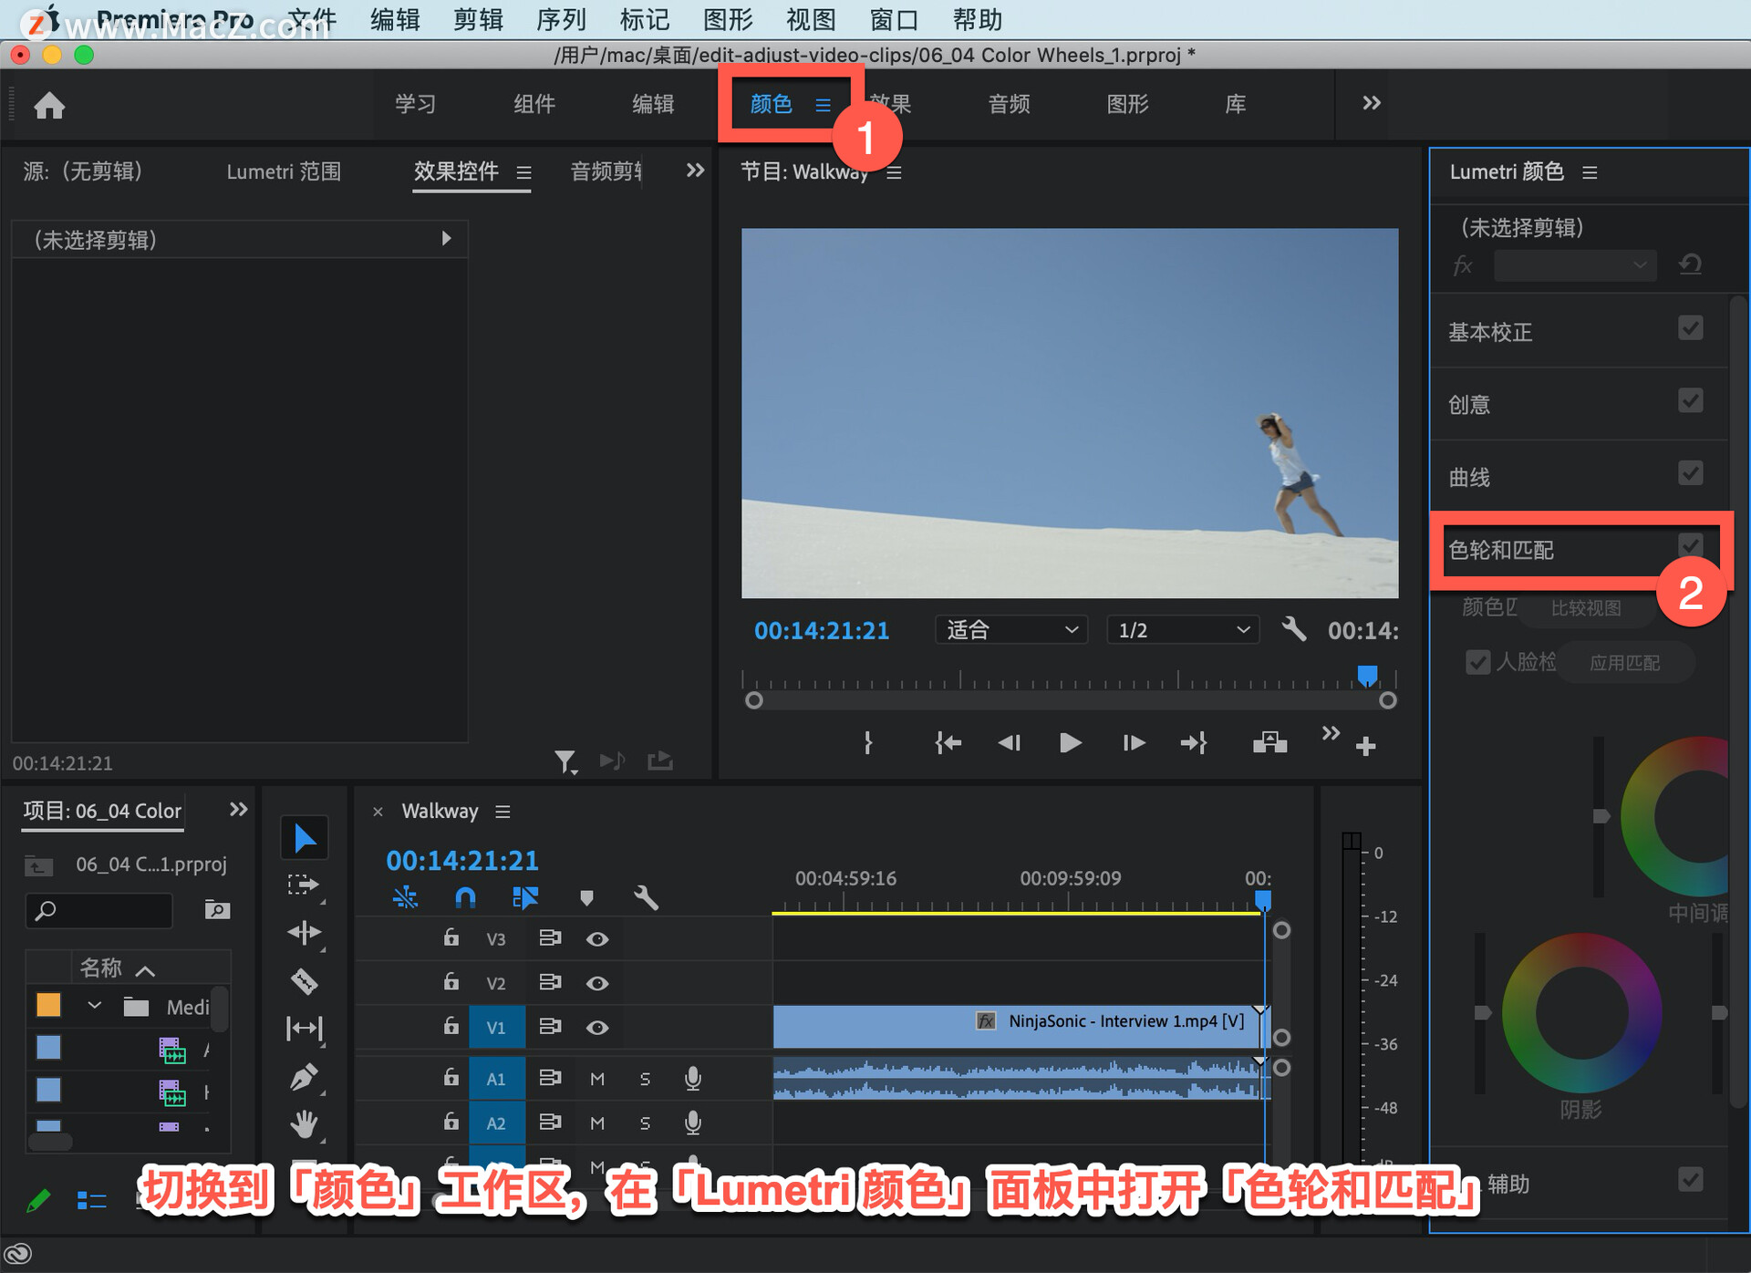Image resolution: width=1751 pixels, height=1273 pixels.
Task: Open Lumetri 颜色 panel menu
Action: (x=1590, y=172)
